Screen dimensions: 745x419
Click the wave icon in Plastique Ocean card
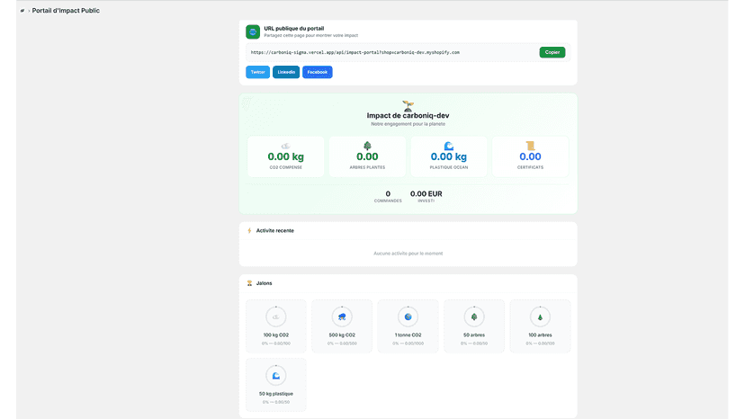point(448,146)
